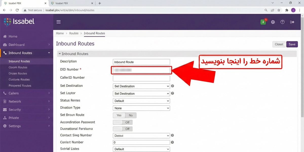Open browser zoom magnifier icon
Viewport: 304px width, 152px height.
[x=266, y=10]
